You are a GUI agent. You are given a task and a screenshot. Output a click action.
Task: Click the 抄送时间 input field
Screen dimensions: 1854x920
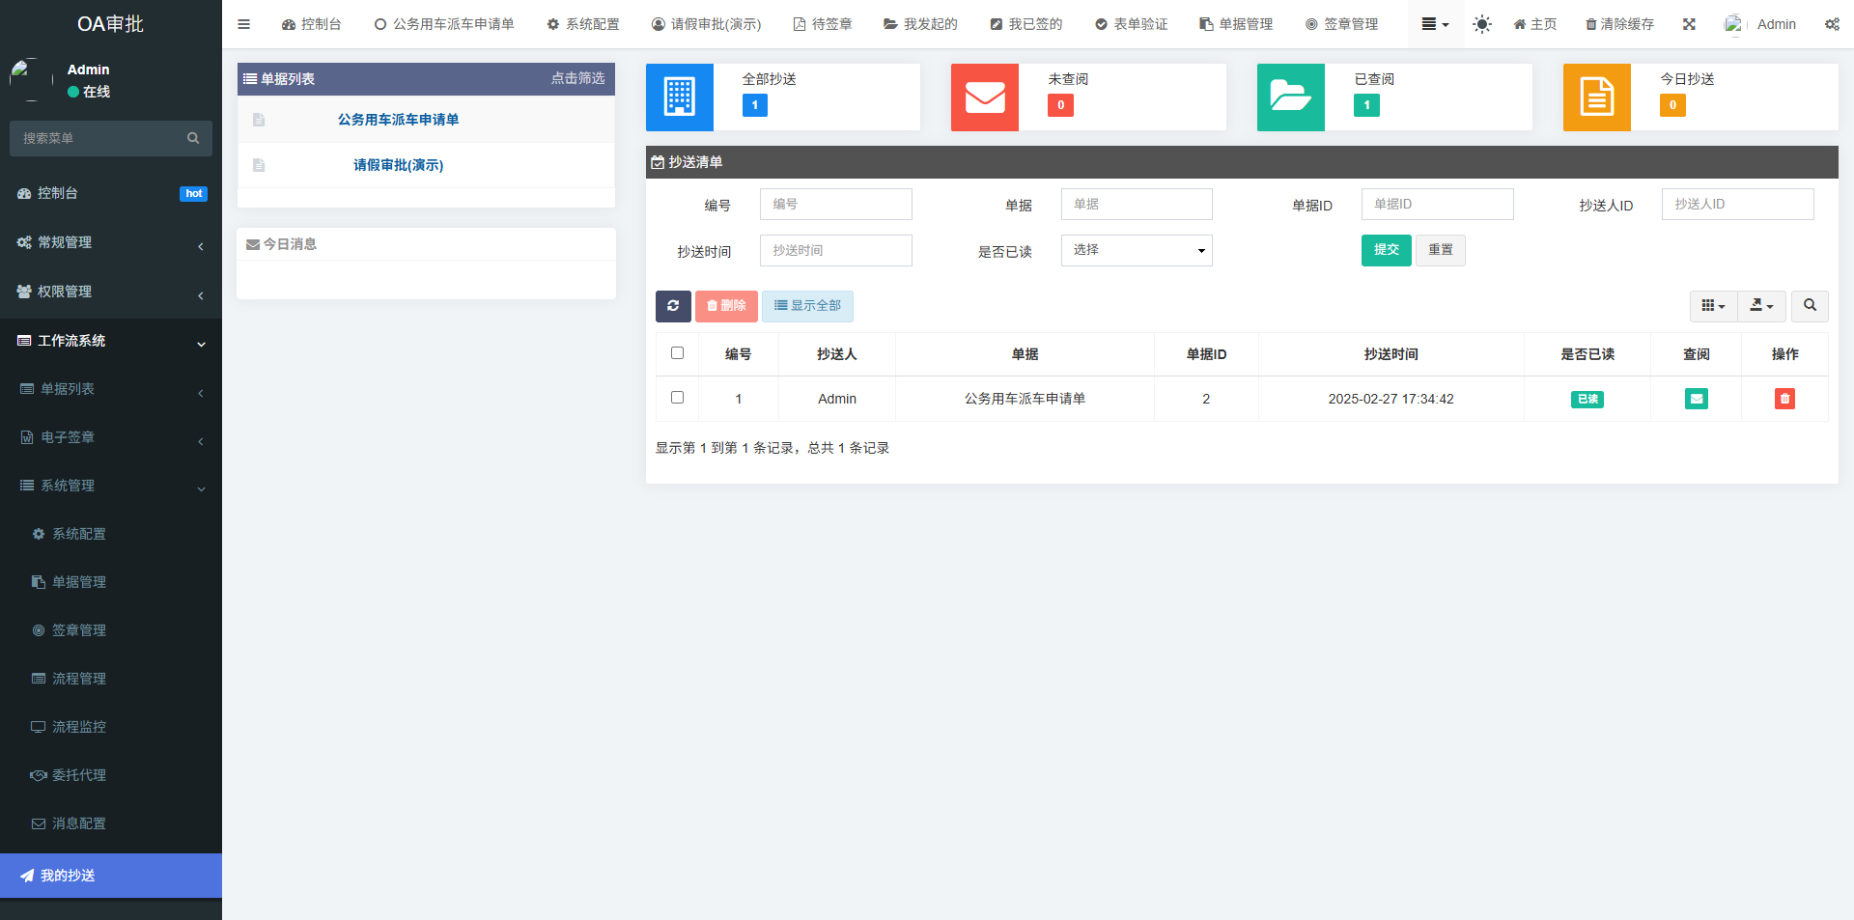coord(835,250)
